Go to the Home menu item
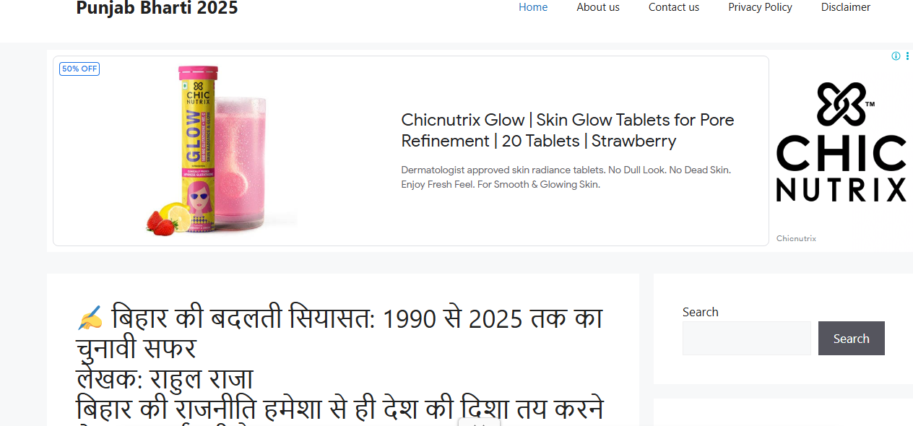The width and height of the screenshot is (913, 426). [x=533, y=7]
